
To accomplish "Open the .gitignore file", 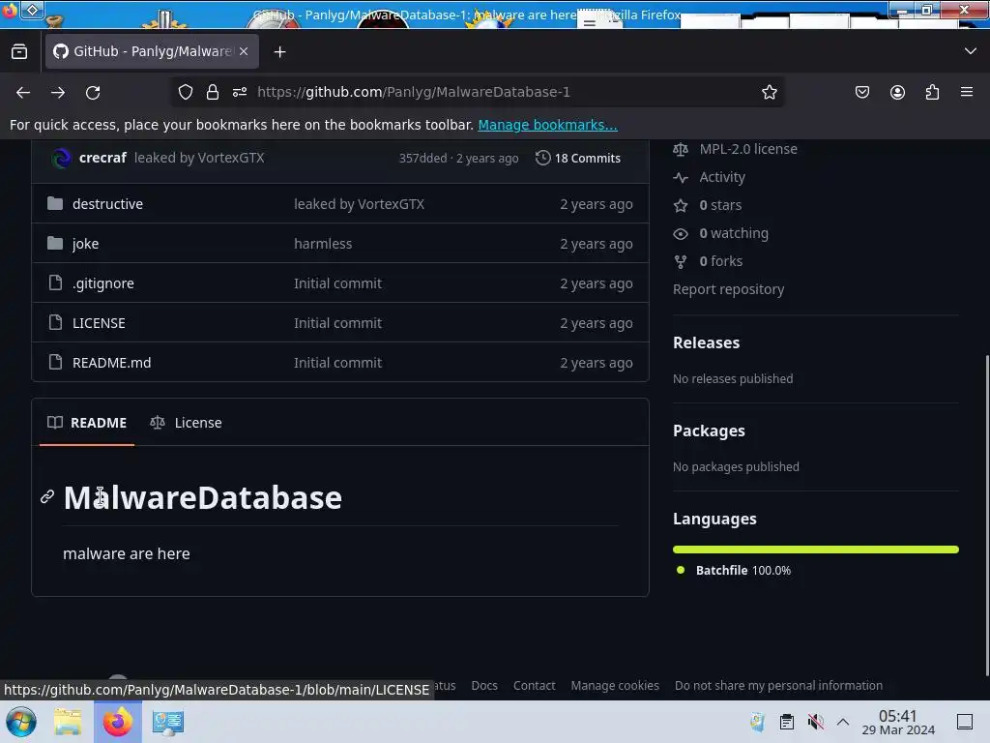I will click(x=102, y=283).
